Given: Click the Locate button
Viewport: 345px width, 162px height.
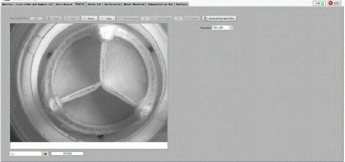Looking at the screenshot, I should [x=192, y=19].
